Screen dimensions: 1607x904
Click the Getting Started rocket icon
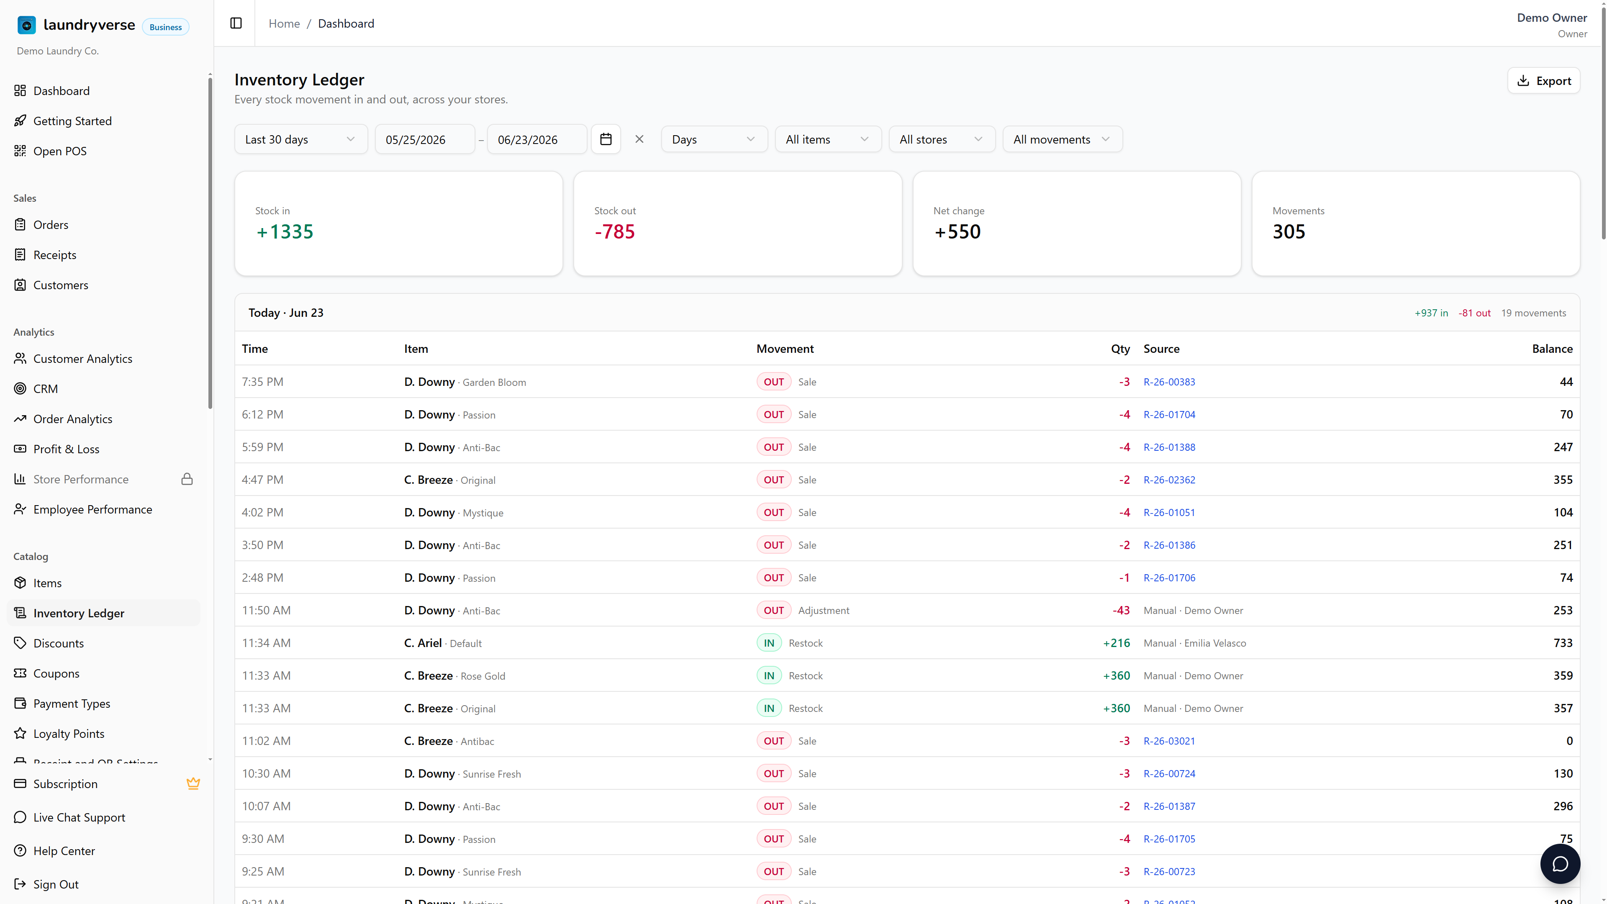coord(20,121)
